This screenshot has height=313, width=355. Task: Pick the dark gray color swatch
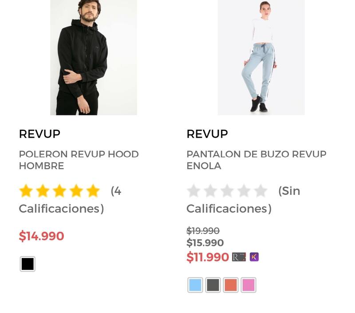coord(213,285)
